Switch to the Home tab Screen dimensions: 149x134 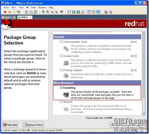[x=9, y=17]
